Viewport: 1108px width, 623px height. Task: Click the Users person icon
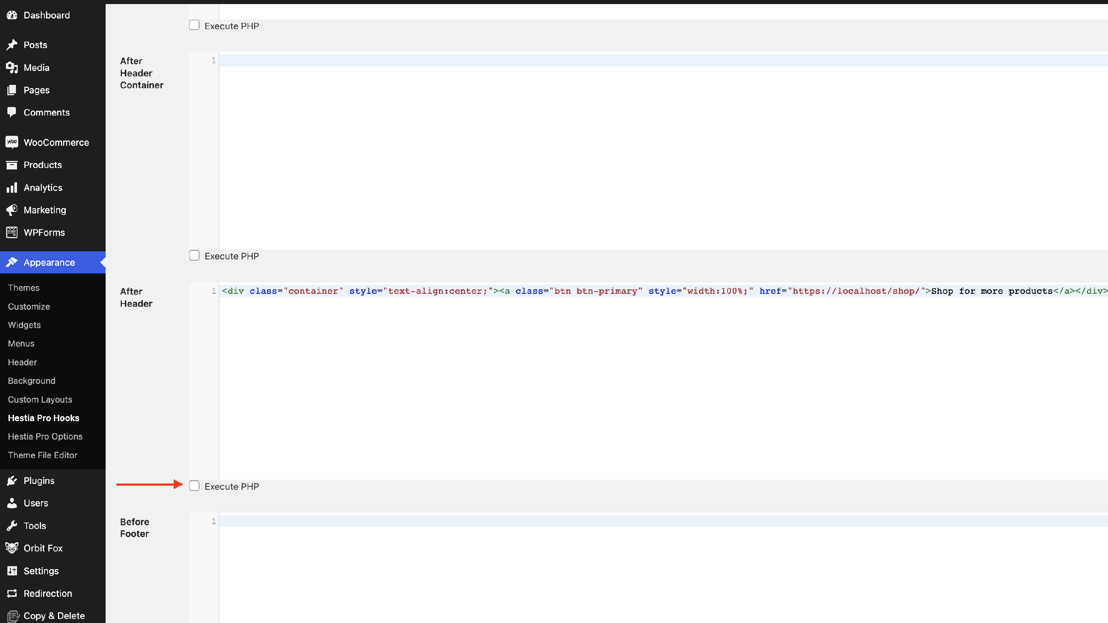click(12, 503)
